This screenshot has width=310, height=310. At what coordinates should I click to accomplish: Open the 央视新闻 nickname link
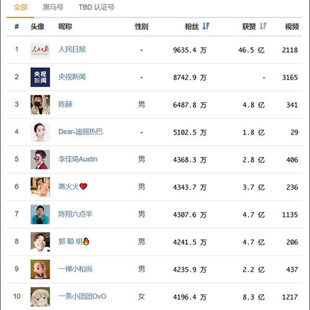(72, 77)
